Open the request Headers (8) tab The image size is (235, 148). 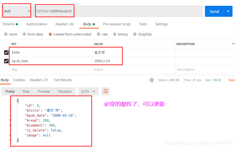pyautogui.click(x=65, y=24)
